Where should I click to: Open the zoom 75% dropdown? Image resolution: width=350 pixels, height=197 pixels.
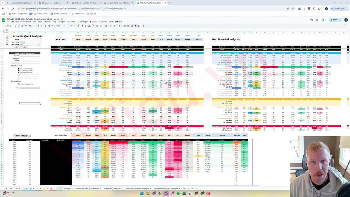click(x=32, y=26)
